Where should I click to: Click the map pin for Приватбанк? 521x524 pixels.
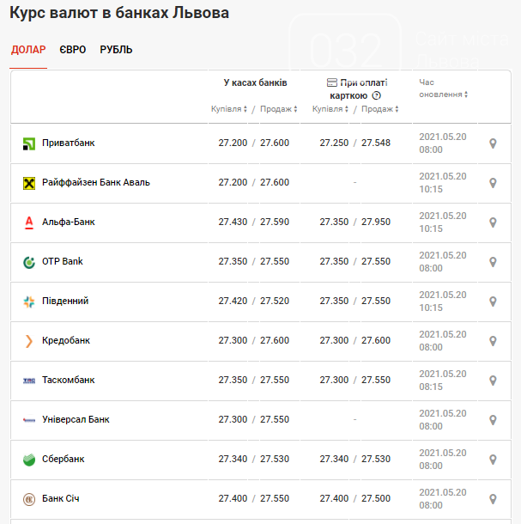click(x=493, y=143)
